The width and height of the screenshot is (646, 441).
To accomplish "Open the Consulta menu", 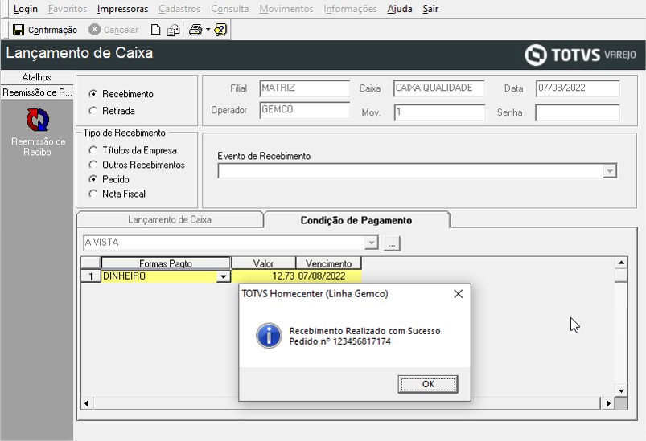I will (x=230, y=9).
